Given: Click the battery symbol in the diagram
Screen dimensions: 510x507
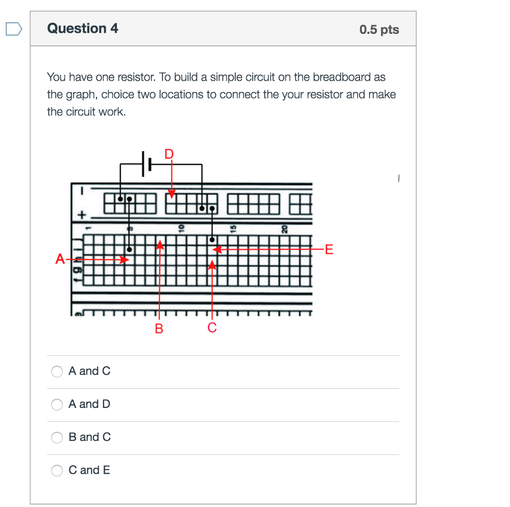Looking at the screenshot, I should (146, 164).
